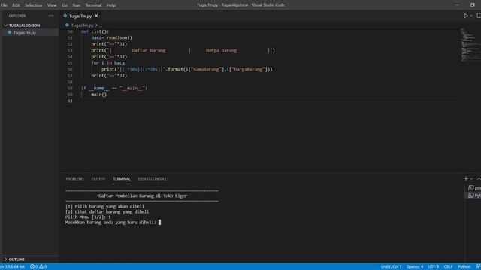This screenshot has height=270, width=481.
Task: Run Python file with the play icon
Action: 466,16
